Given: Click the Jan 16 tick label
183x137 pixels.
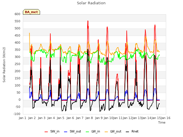Looking at the screenshot, I should (x=166, y=118).
